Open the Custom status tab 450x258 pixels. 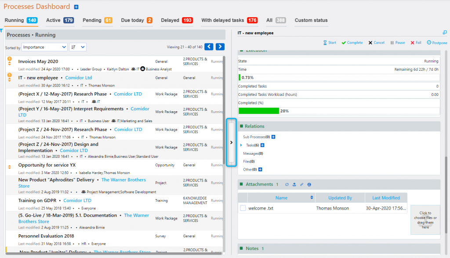coord(311,20)
